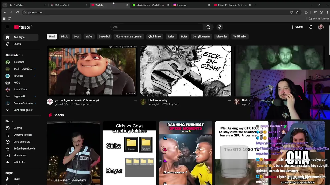Open tibet sahur olayı video thumbnail
The width and height of the screenshot is (330, 185).
pyautogui.click(x=186, y=71)
